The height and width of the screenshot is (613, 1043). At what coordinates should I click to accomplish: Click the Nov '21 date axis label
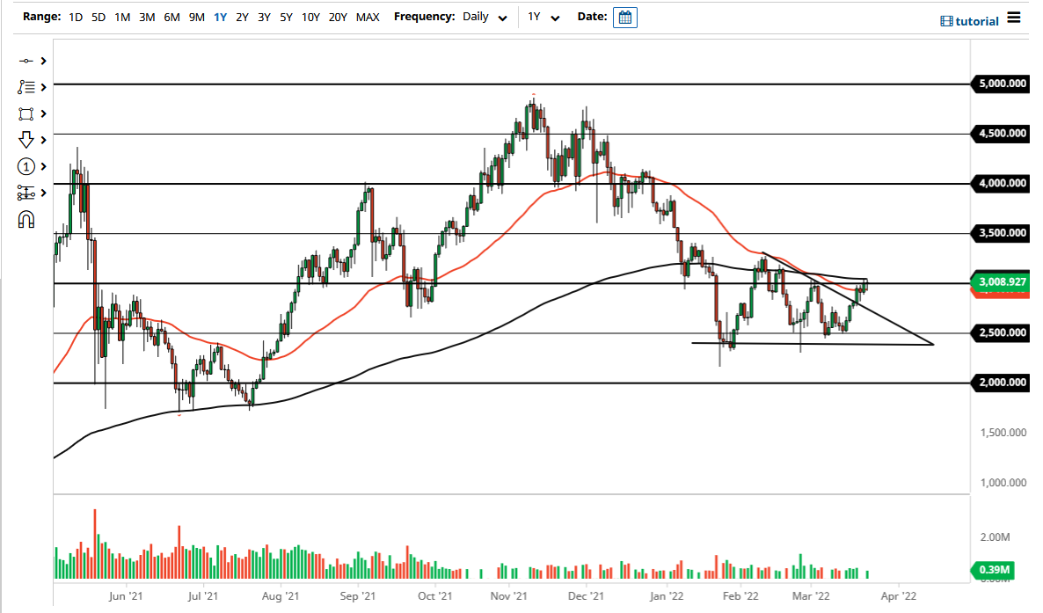[x=509, y=596]
